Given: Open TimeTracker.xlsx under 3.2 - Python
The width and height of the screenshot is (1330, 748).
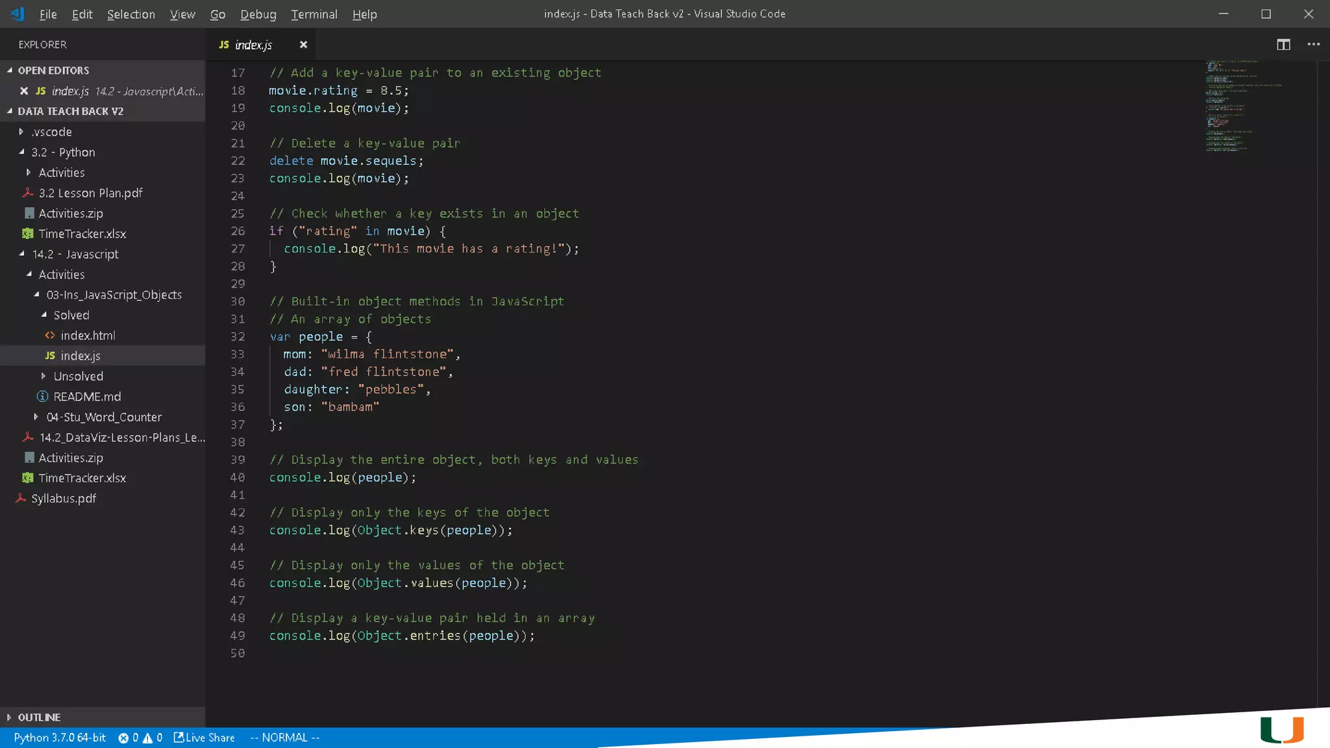Looking at the screenshot, I should pos(82,234).
